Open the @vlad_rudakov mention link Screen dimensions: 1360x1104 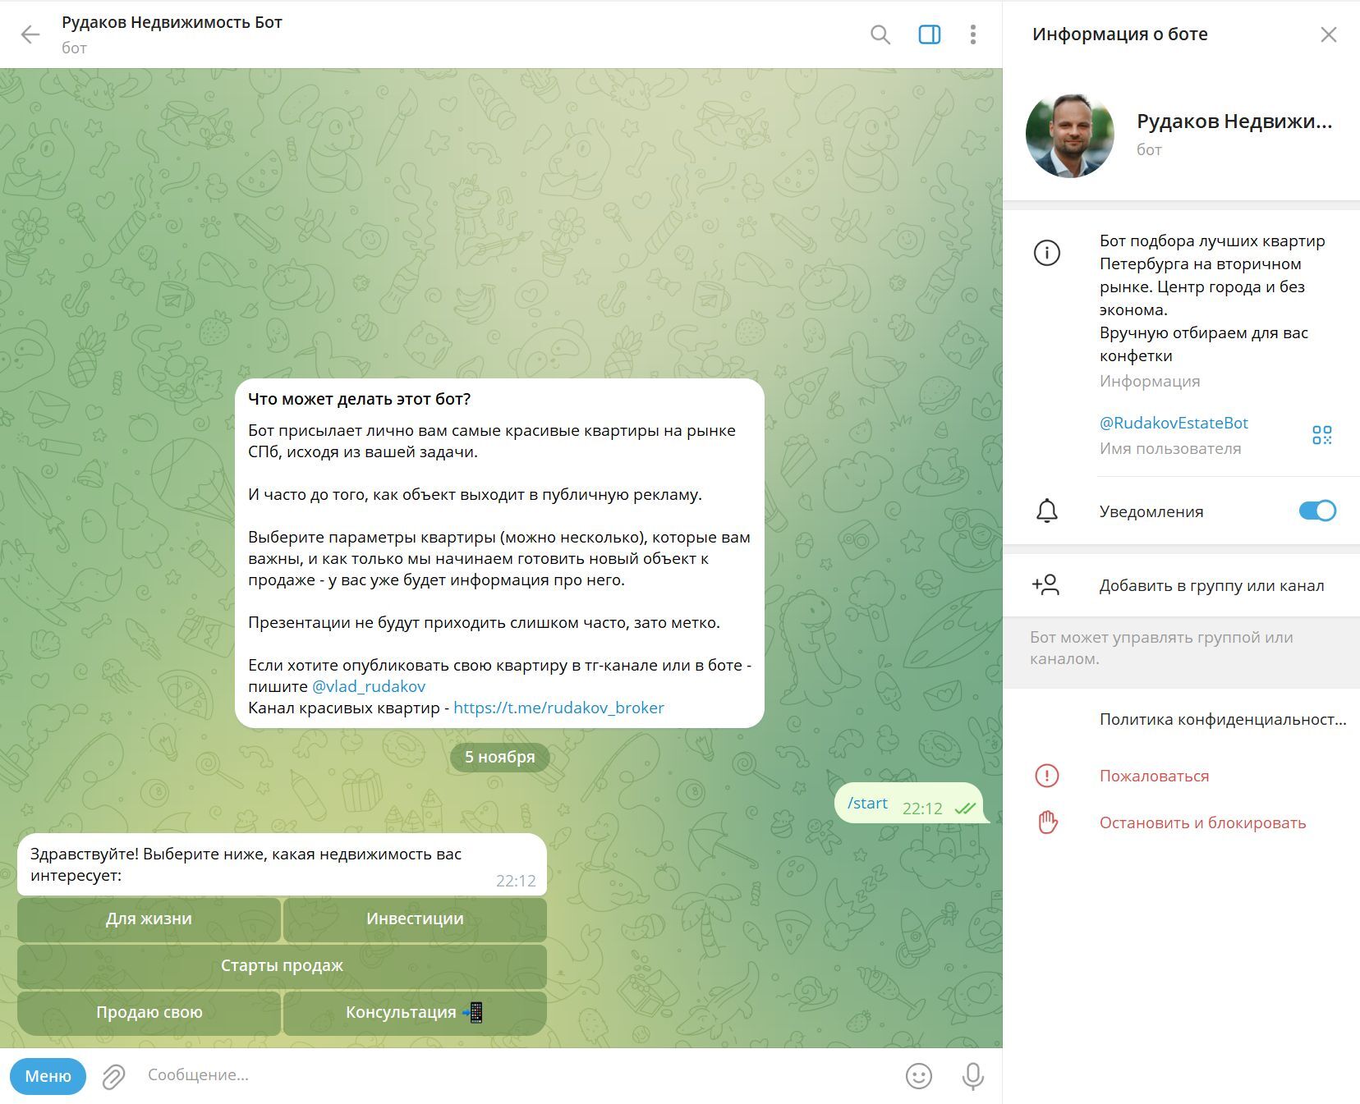coord(369,686)
